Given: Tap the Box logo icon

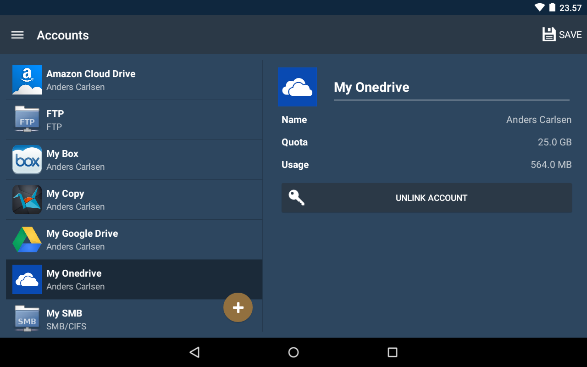Looking at the screenshot, I should coord(27,160).
